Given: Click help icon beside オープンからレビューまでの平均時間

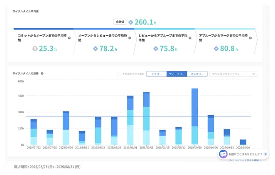Looking at the screenshot, I should [130, 38].
